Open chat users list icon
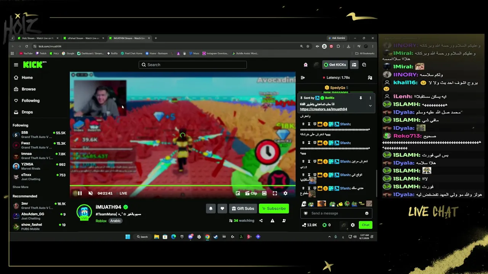Screen dimensions: 488x274 370,78
